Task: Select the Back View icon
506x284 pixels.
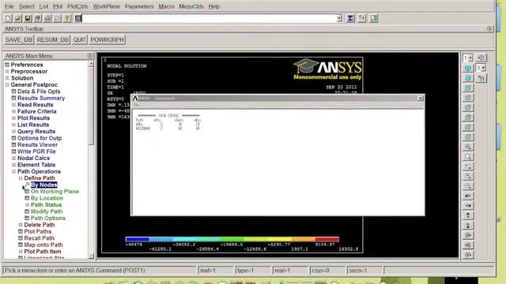Action: coord(468,118)
